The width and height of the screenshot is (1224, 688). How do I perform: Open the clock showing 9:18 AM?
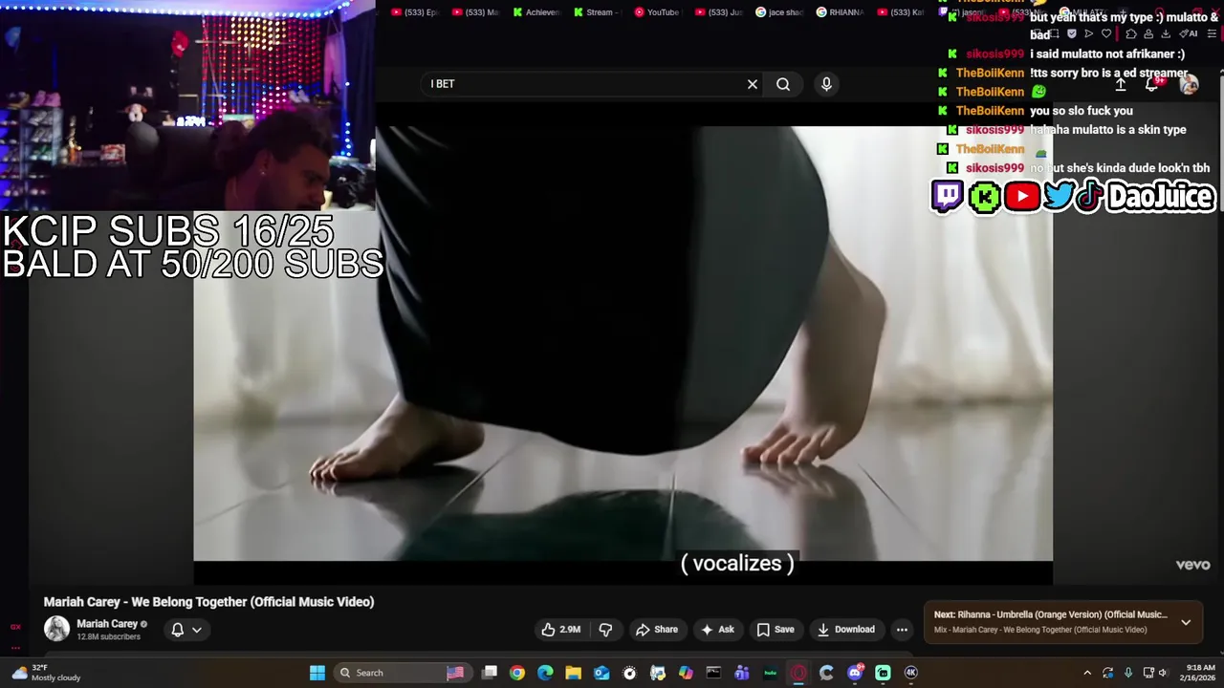pos(1199,673)
